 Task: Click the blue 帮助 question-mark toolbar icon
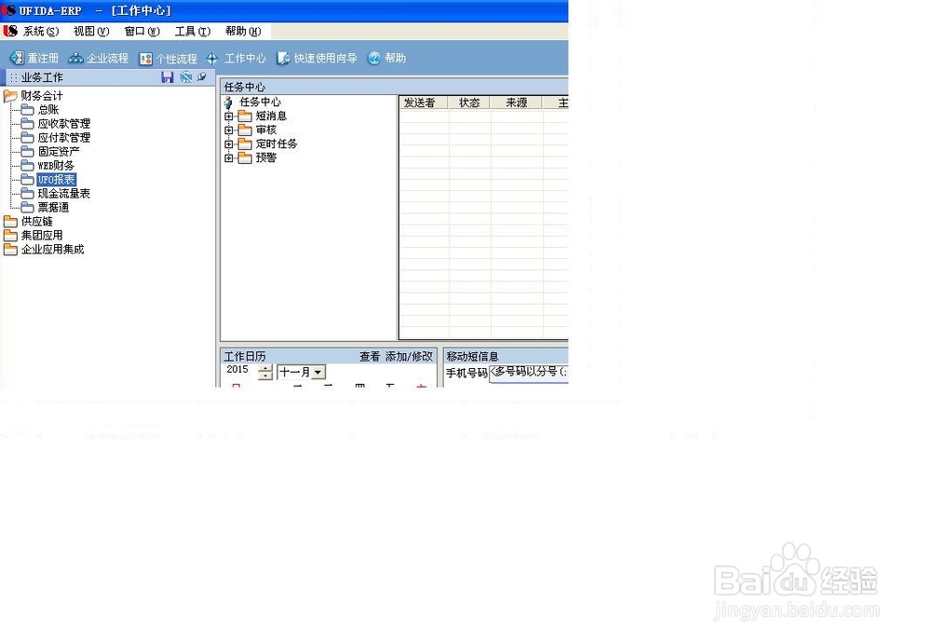click(374, 58)
